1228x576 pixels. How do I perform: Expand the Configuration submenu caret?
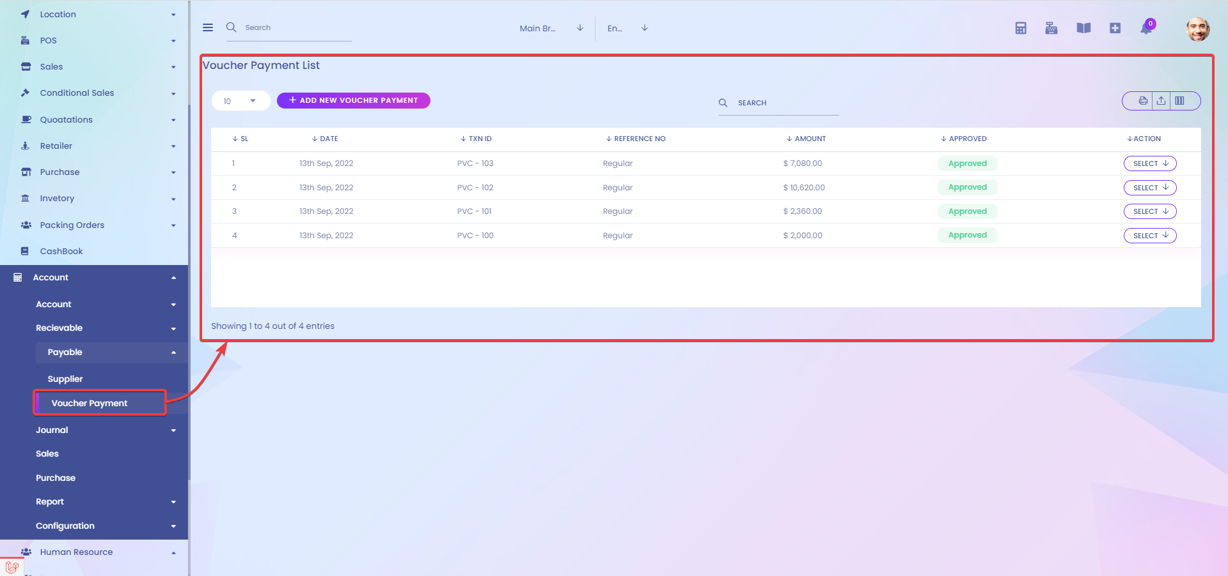pyautogui.click(x=173, y=526)
